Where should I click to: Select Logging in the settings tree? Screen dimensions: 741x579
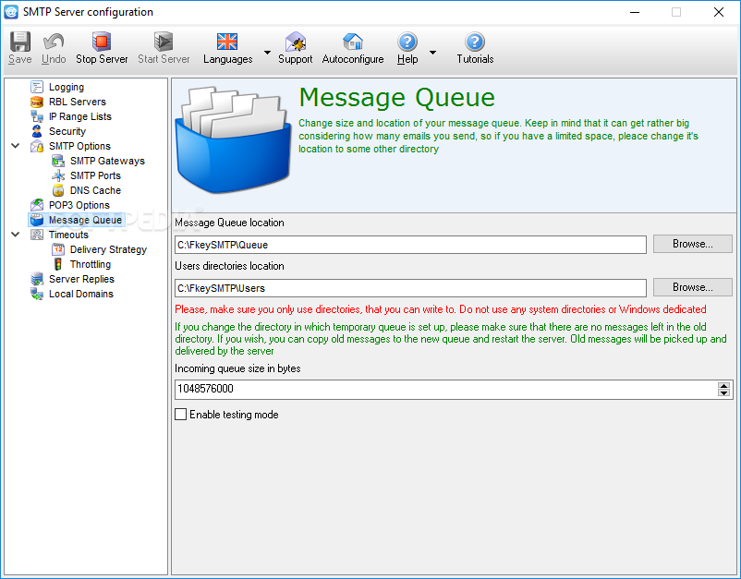(x=67, y=87)
